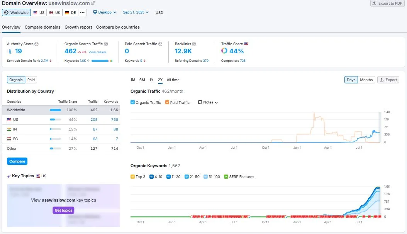Click the Export to PDF upload icon
The image size is (407, 234).
375,3
